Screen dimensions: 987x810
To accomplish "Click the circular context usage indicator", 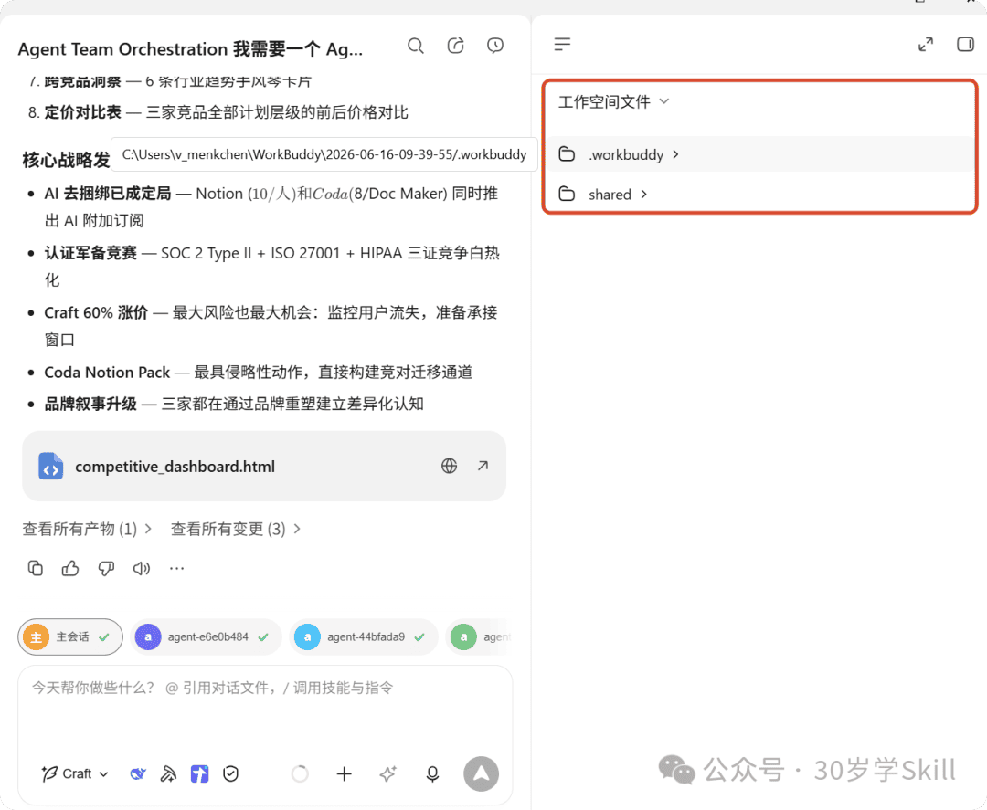I will click(301, 773).
